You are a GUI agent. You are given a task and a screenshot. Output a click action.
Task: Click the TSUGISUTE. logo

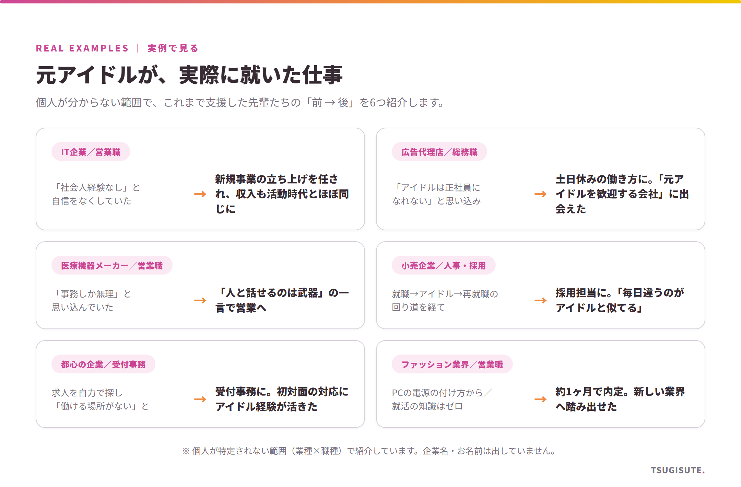(x=678, y=470)
